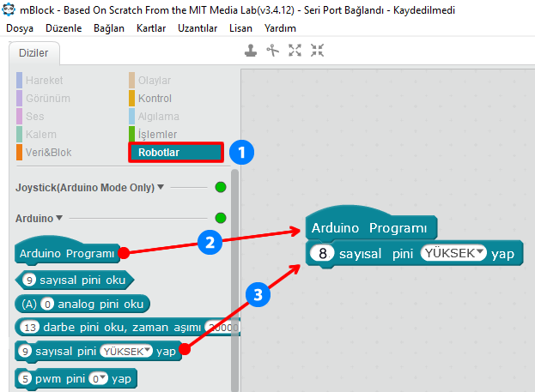Screen dimensions: 535x392
Task: Open the Yardım menu
Action: tap(280, 28)
